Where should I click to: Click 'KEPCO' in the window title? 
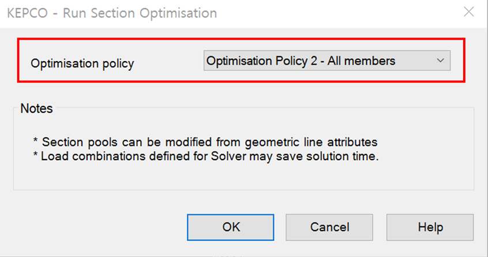[x=25, y=12]
